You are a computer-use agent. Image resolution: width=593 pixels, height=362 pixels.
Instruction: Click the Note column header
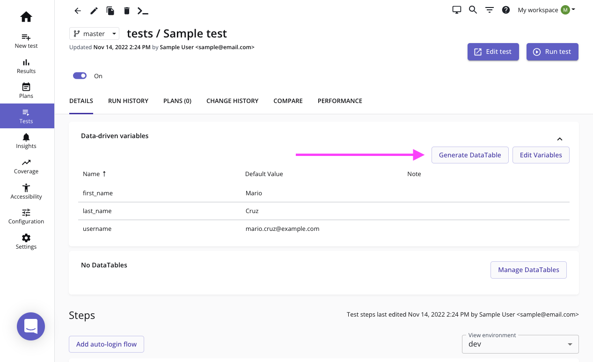pos(414,174)
